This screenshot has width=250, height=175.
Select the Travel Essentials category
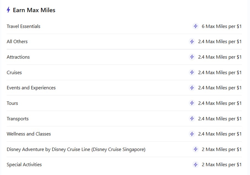pos(23,26)
